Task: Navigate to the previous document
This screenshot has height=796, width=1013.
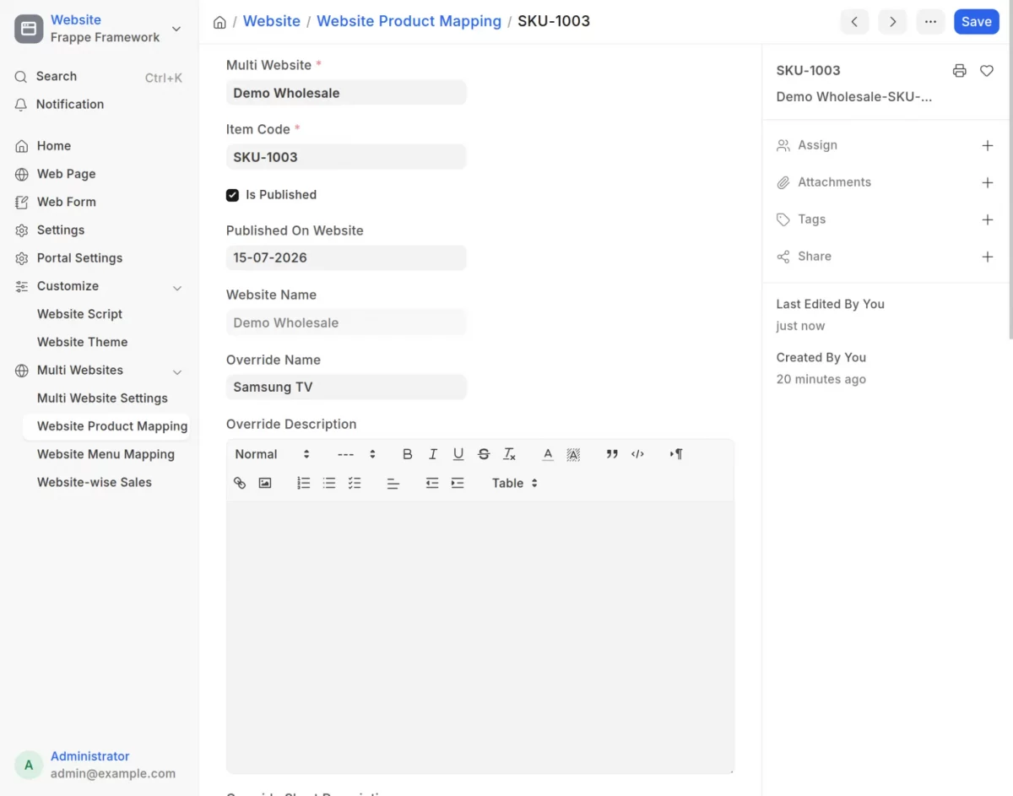Action: click(x=854, y=22)
